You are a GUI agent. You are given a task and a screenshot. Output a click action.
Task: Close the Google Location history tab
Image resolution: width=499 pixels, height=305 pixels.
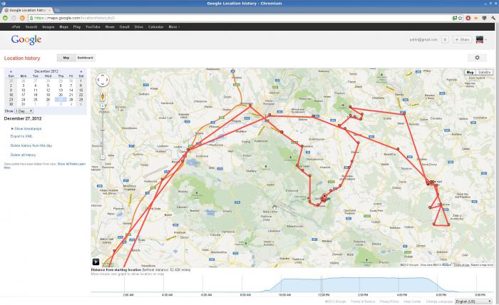pyautogui.click(x=50, y=10)
